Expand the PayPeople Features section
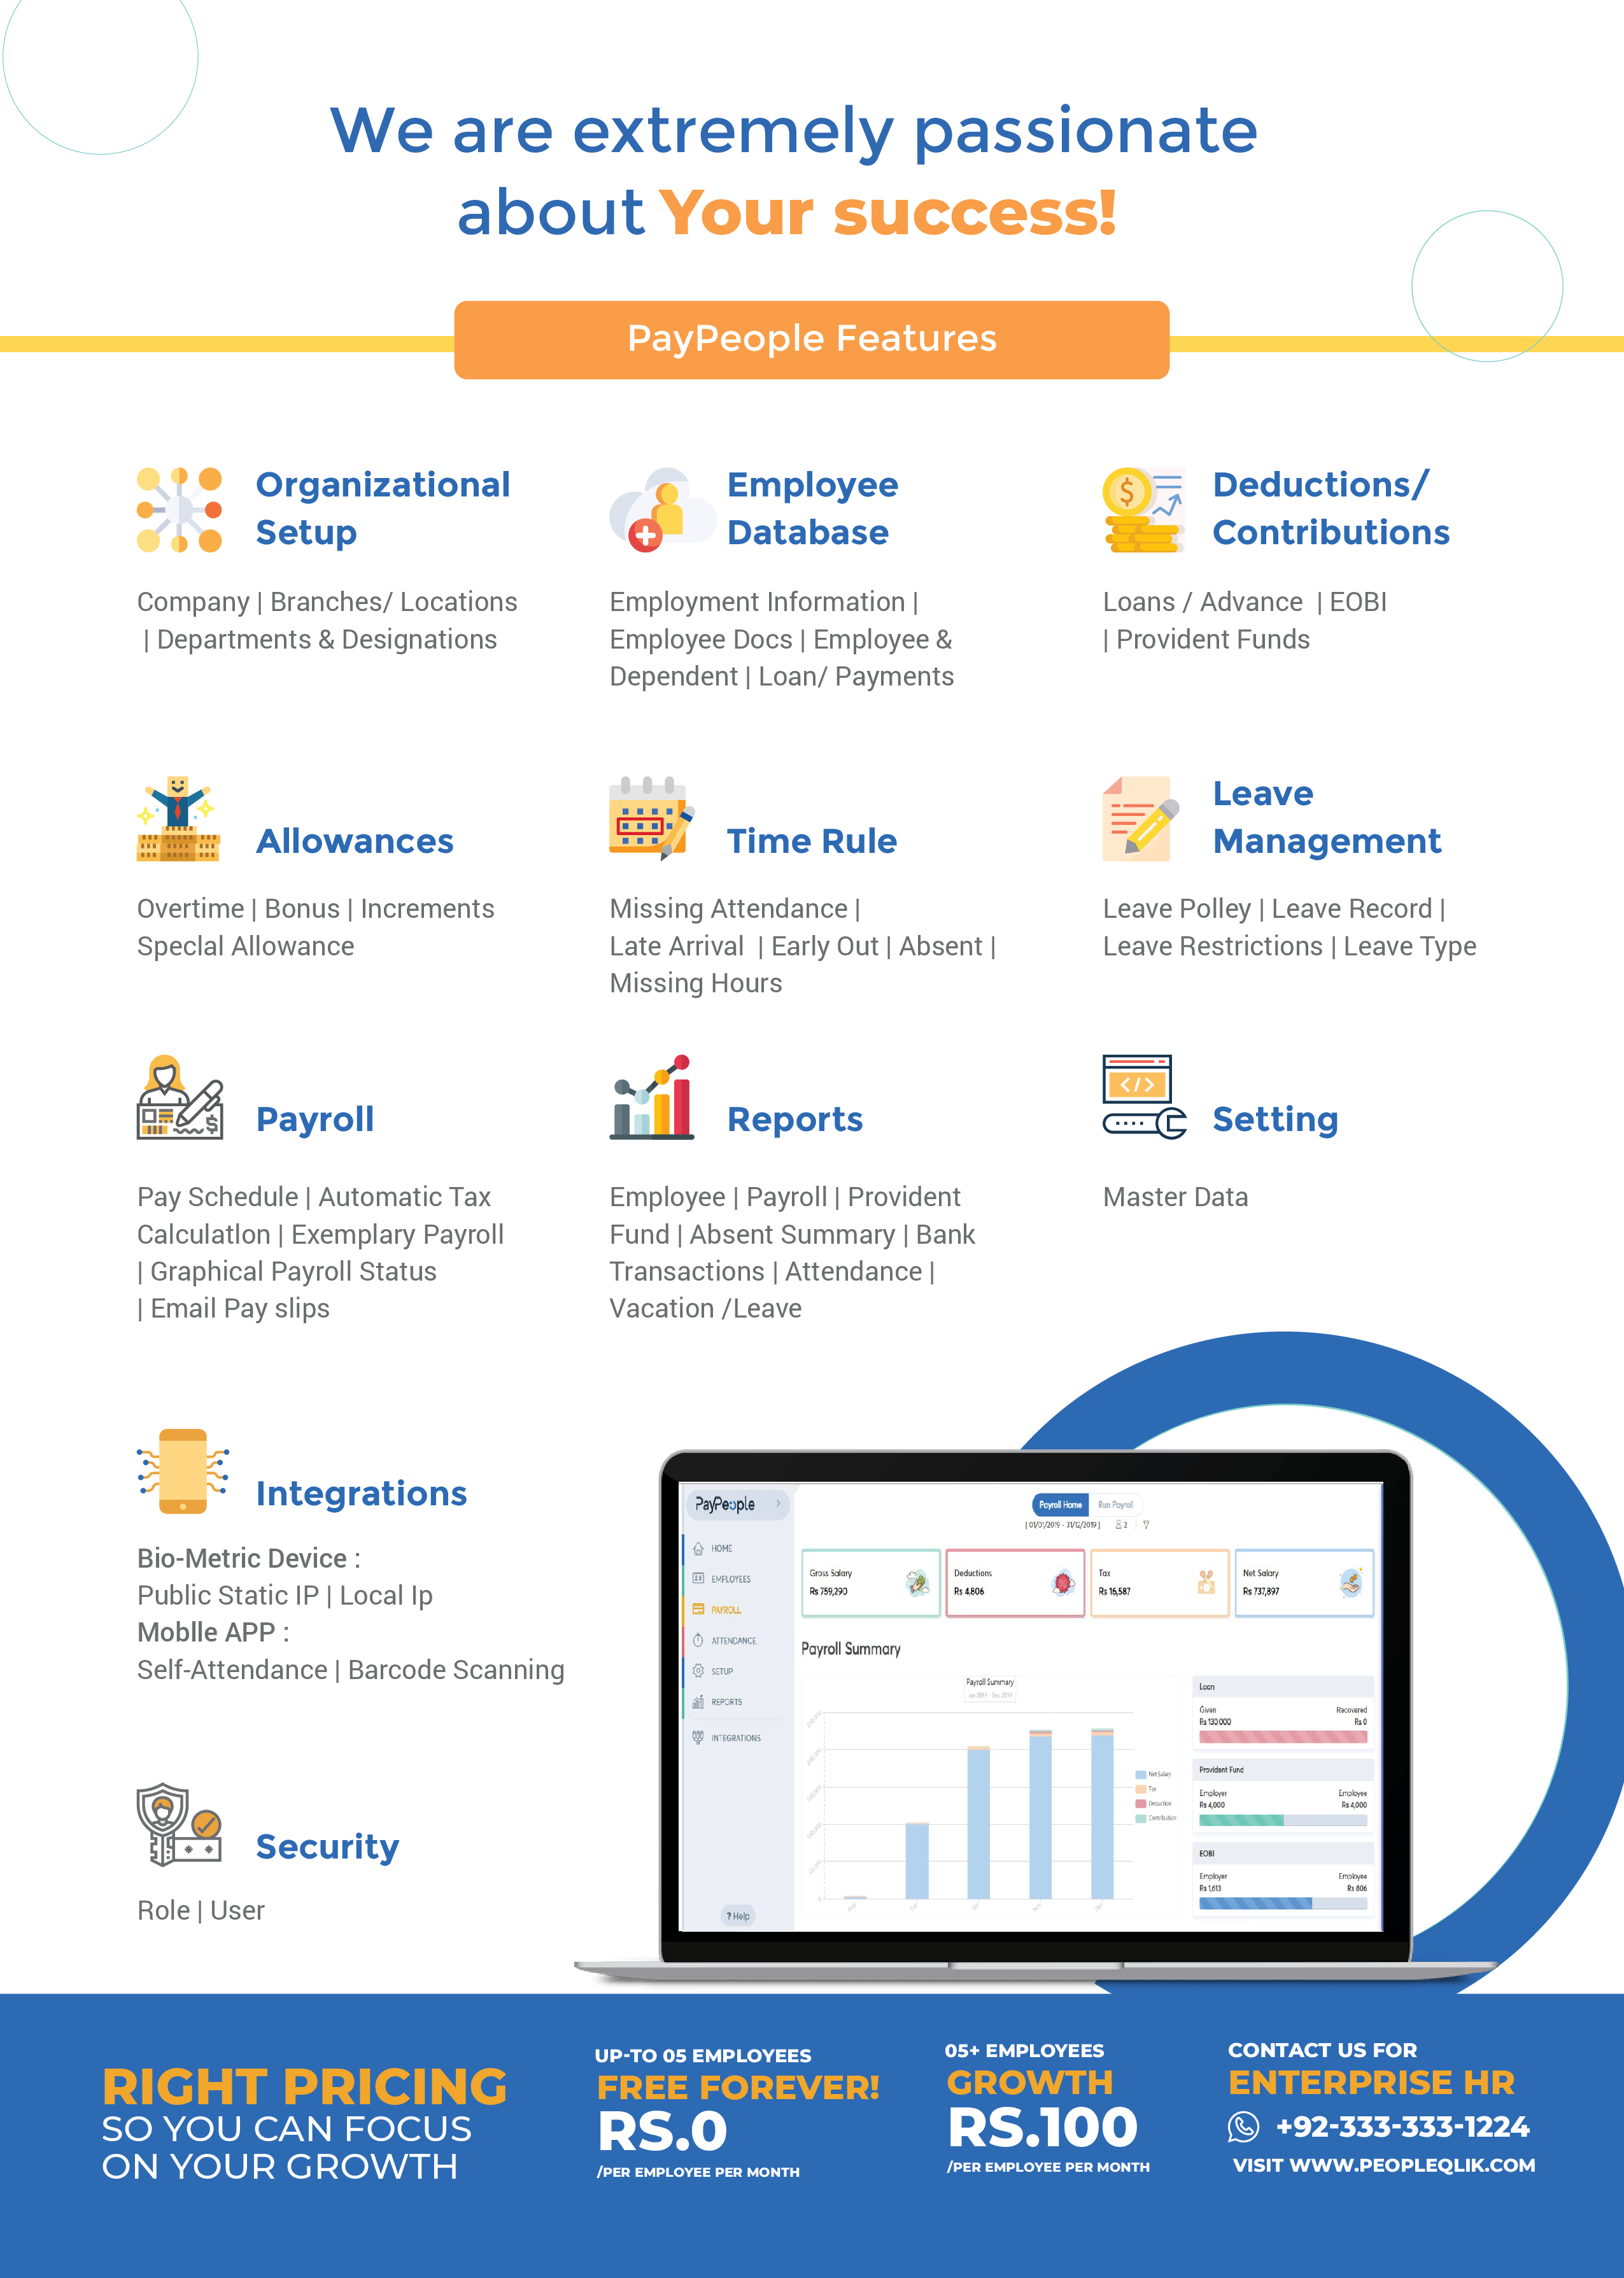The height and width of the screenshot is (2278, 1624). click(812, 321)
